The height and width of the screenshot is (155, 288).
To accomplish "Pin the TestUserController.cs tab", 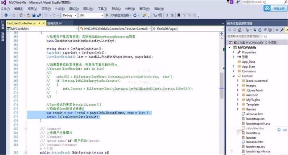I will 39,23.
